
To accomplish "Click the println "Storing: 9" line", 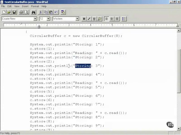I will [x=67, y=126].
